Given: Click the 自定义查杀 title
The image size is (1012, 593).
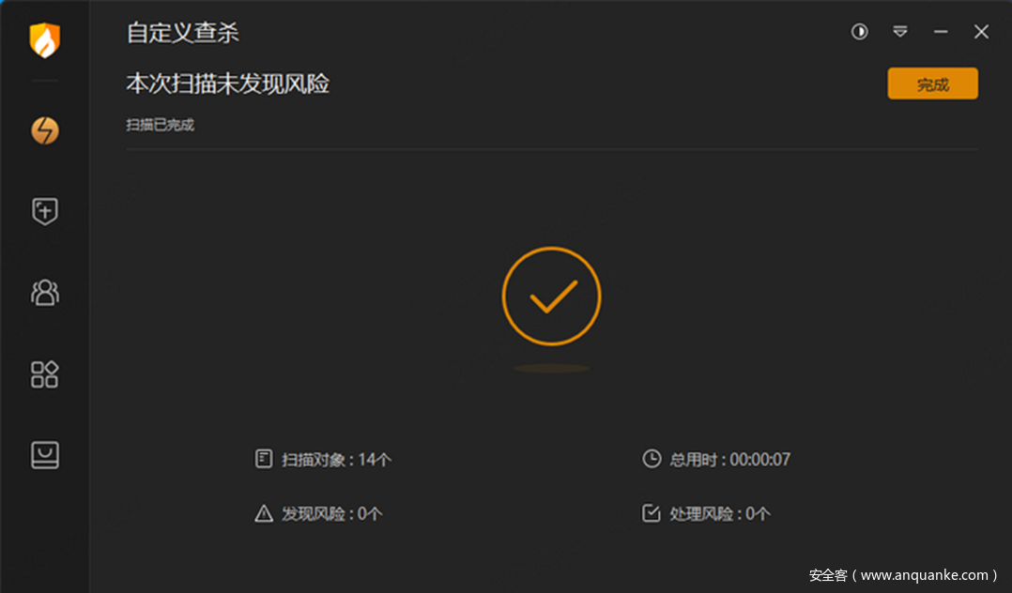Looking at the screenshot, I should pyautogui.click(x=183, y=32).
